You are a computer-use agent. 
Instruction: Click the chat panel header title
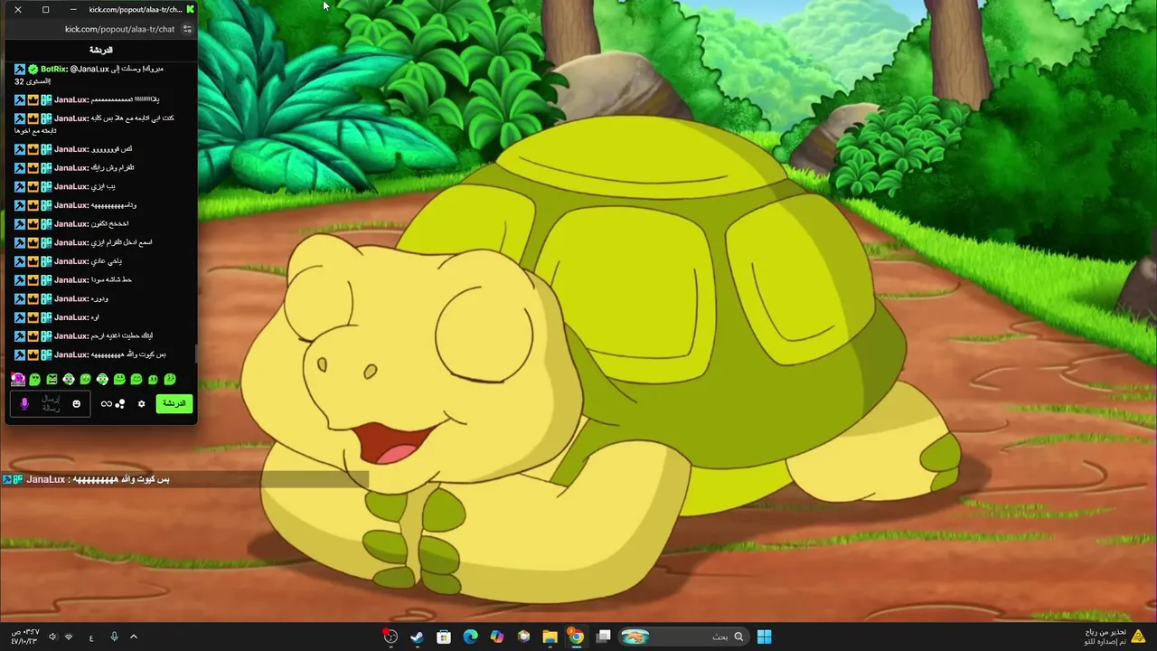(100, 50)
